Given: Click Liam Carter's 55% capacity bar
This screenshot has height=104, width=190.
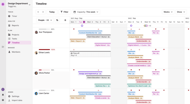Looking at the screenshot, I should coord(44,91).
